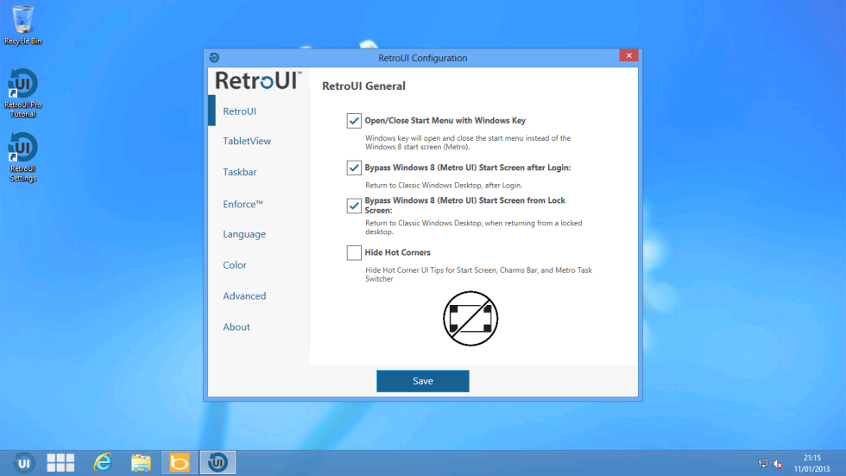Enable the Hide Hot Corners checkbox
Screen dimensions: 846x476
354,252
